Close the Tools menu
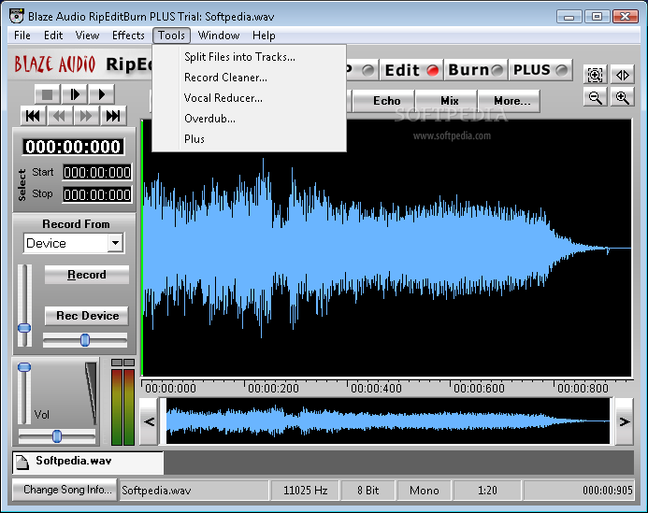The width and height of the screenshot is (648, 513). point(171,36)
